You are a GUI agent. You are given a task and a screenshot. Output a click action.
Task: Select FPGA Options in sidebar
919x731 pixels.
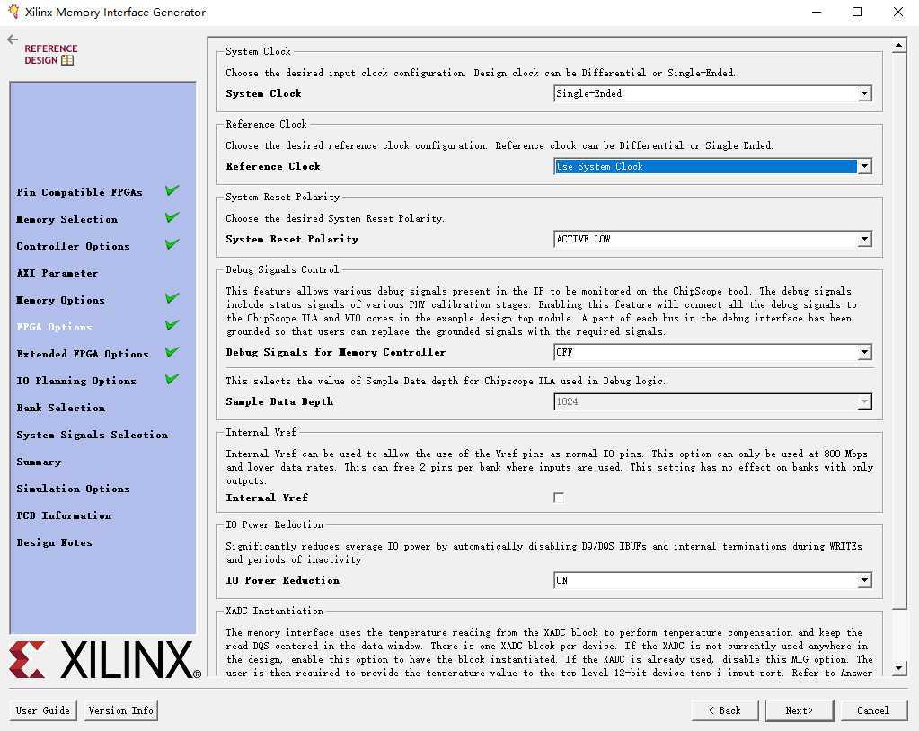pos(54,327)
